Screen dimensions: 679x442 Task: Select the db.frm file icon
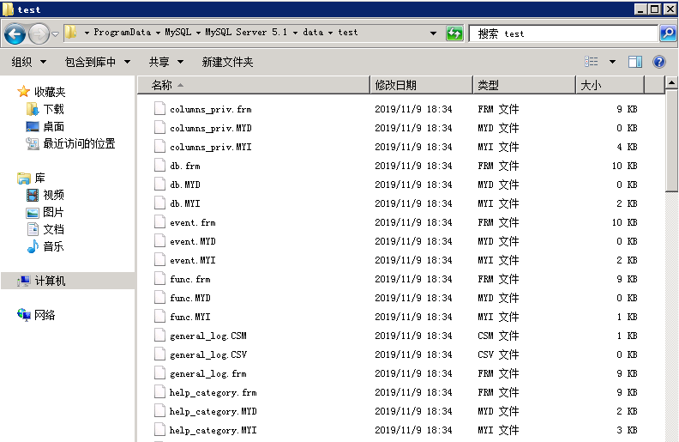(x=159, y=166)
